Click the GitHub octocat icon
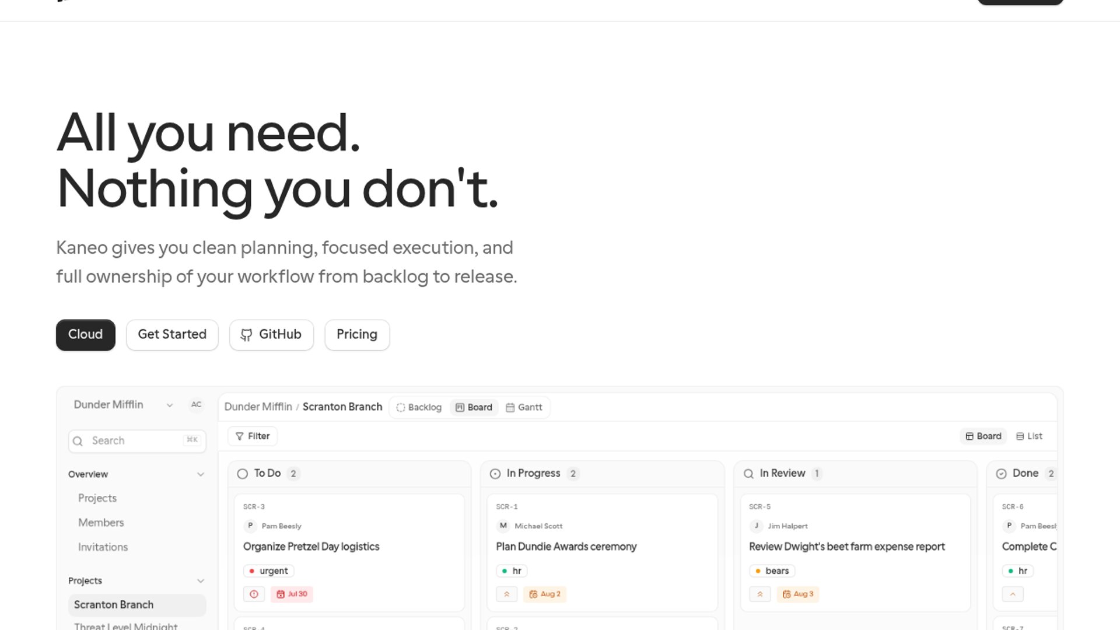This screenshot has width=1120, height=630. tap(246, 335)
